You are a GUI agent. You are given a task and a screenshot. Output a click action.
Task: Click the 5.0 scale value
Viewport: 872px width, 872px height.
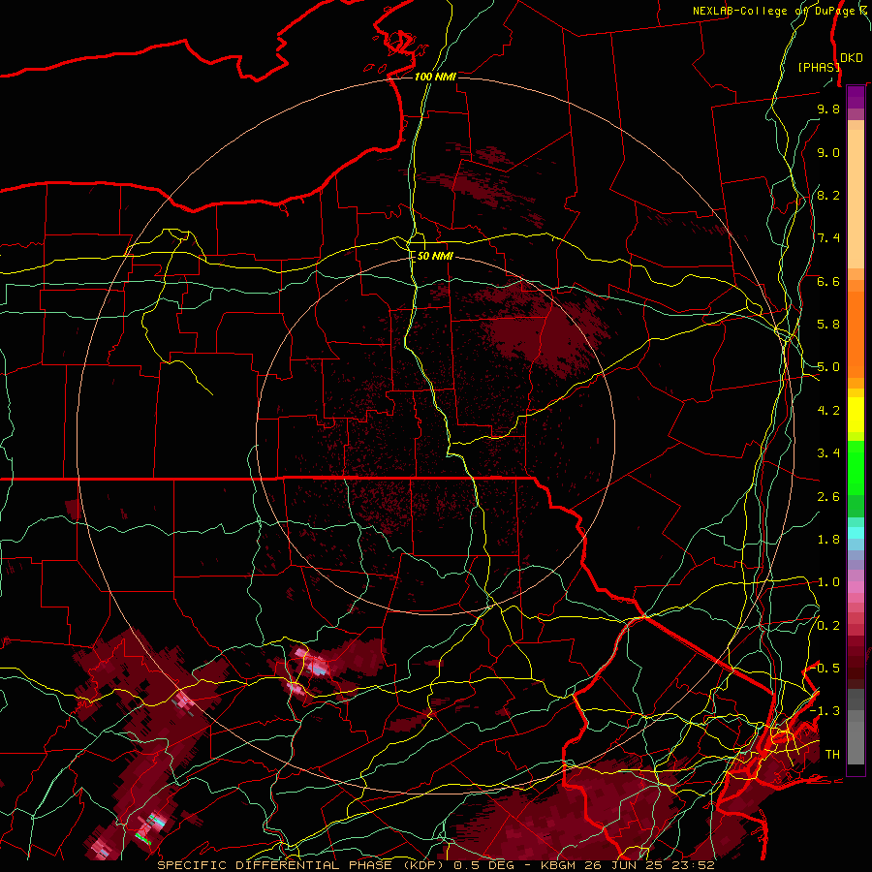click(x=828, y=367)
